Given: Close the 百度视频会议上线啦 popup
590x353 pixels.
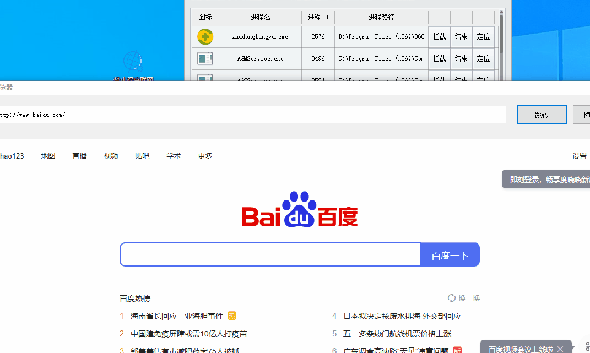Looking at the screenshot, I should pos(560,349).
